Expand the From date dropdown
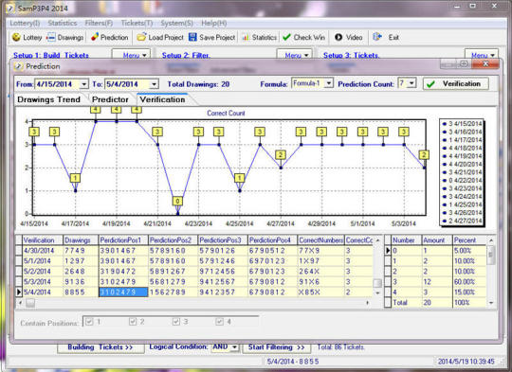This screenshot has height=372, width=512. pos(84,84)
